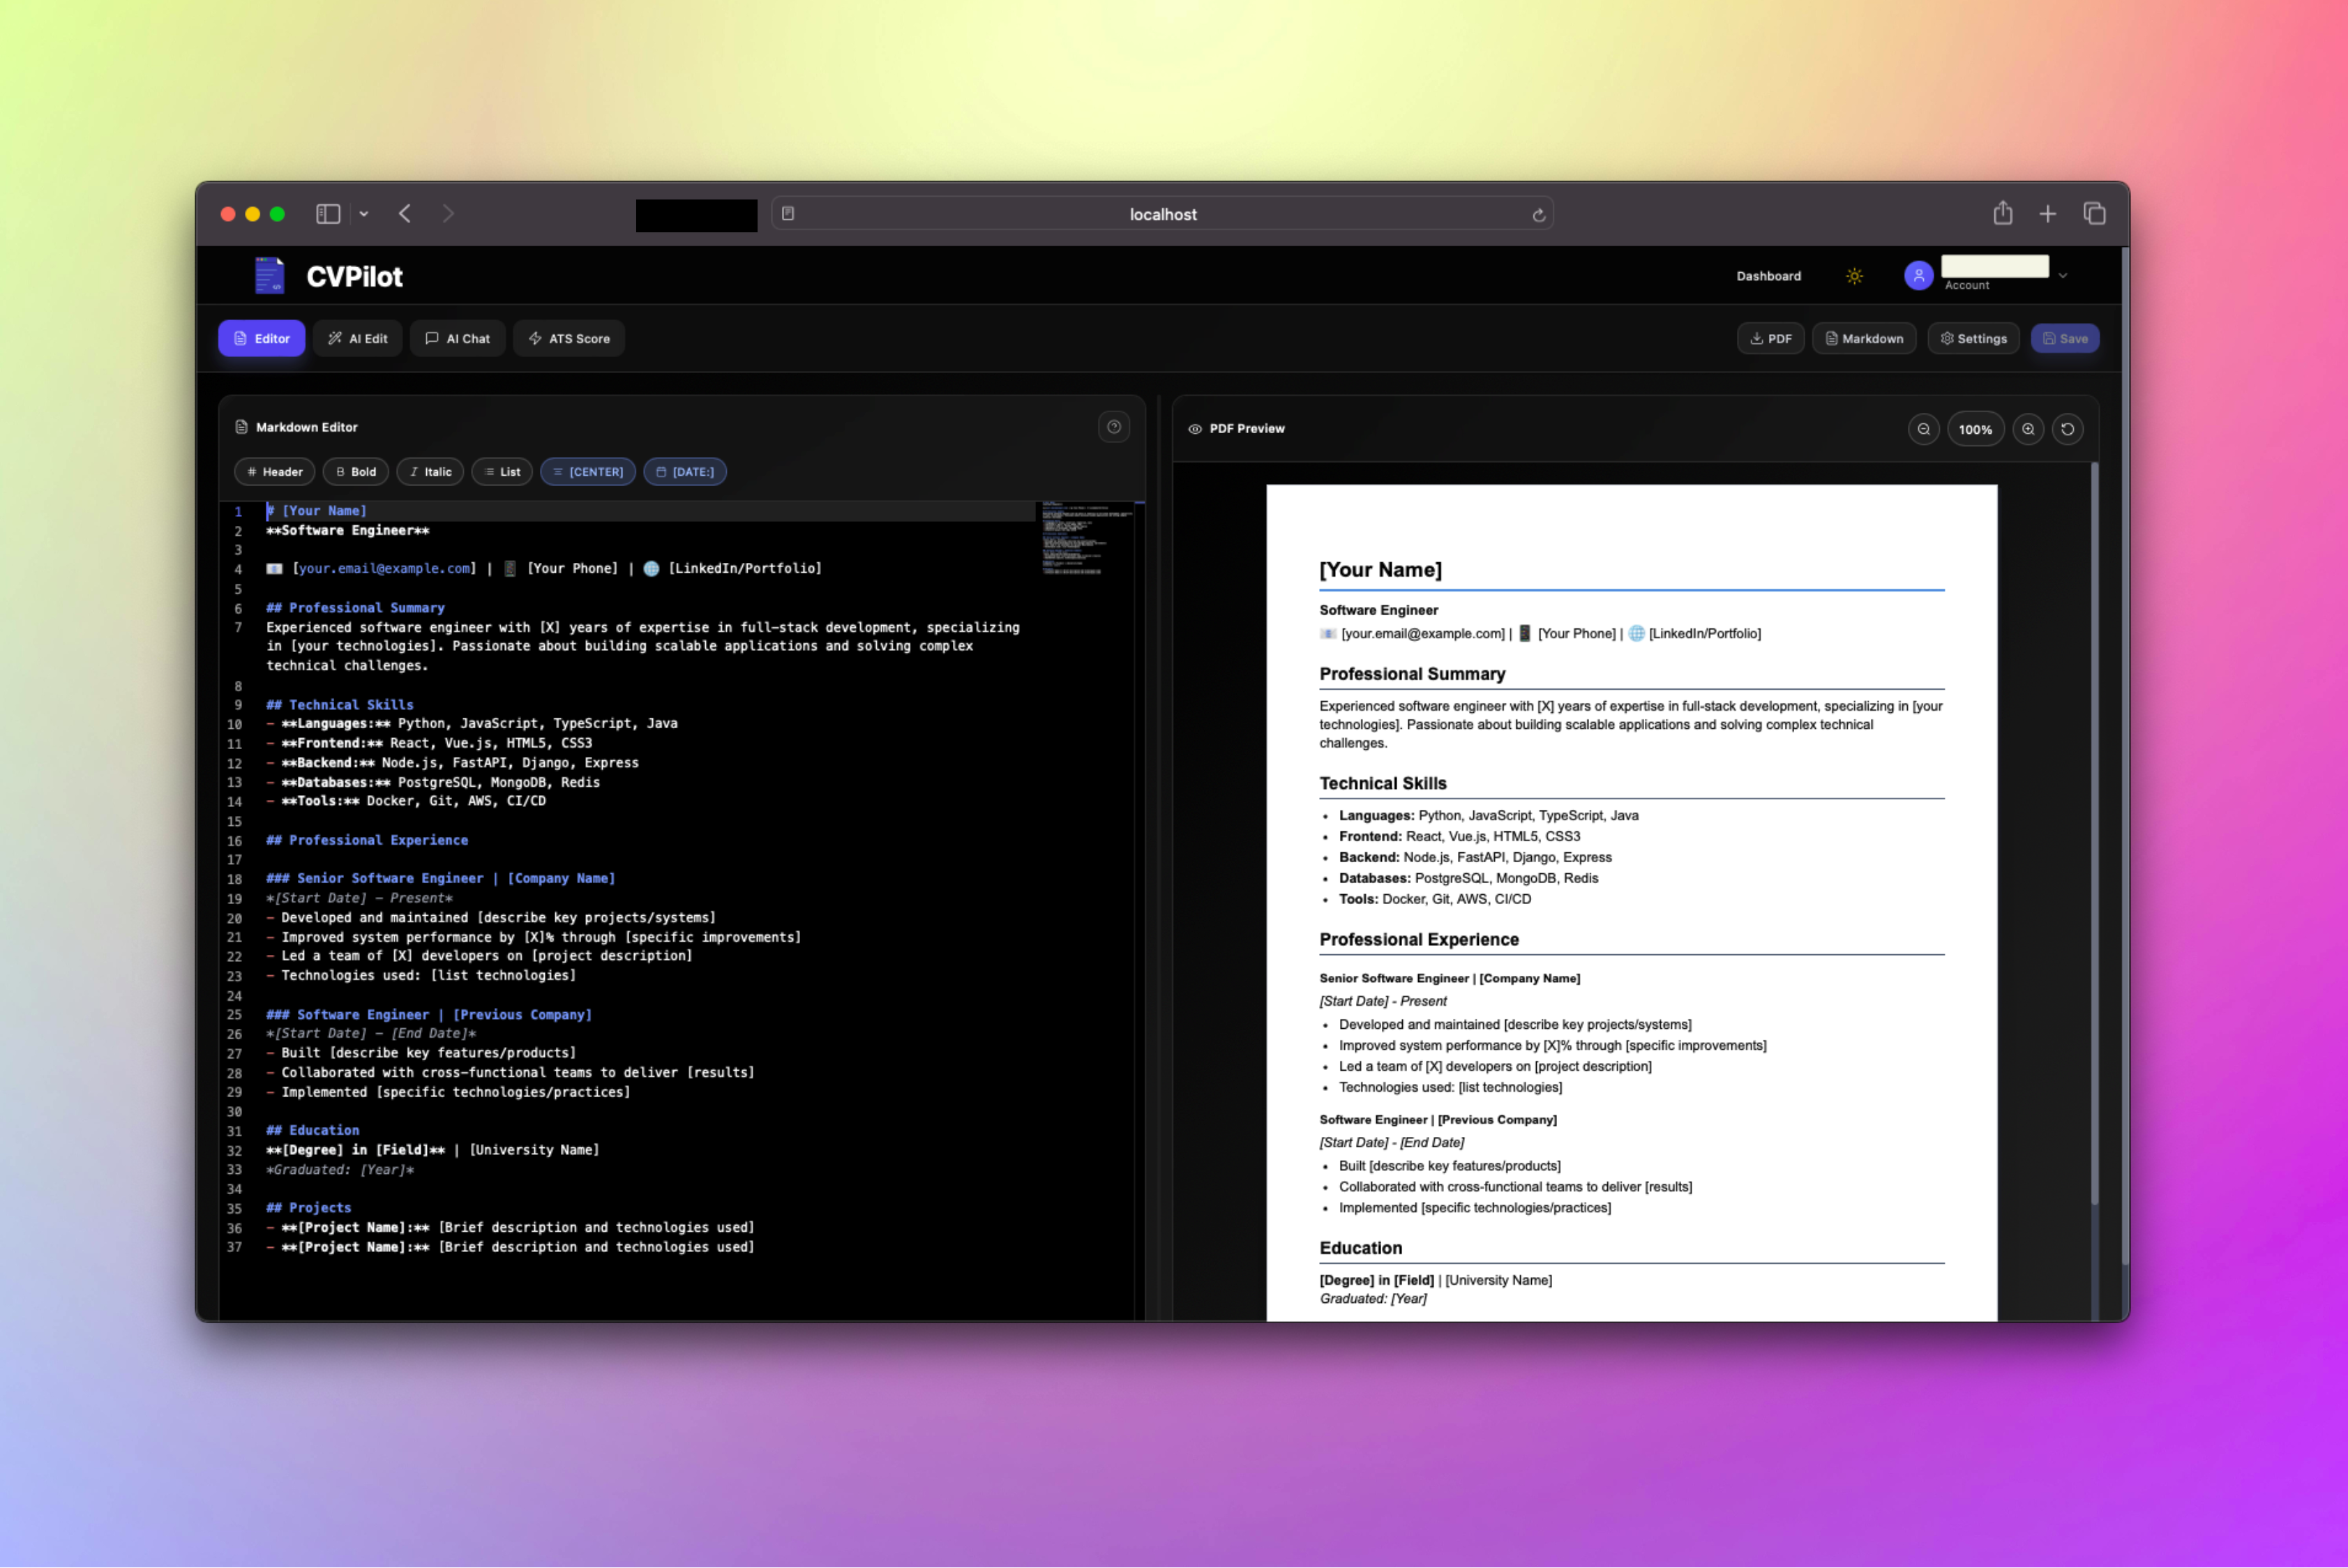Export the resume as Markdown

click(x=1864, y=338)
